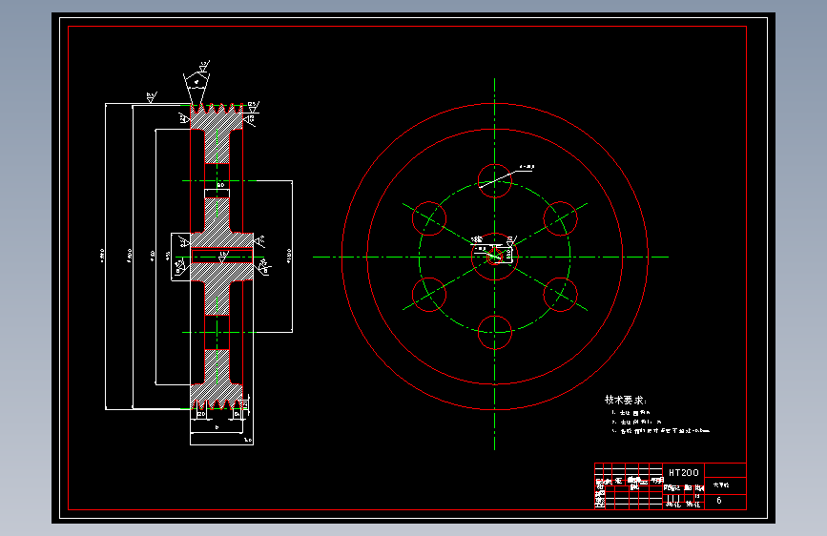Select the bottom bolt hole circle
This screenshot has width=827, height=536.
coord(495,332)
